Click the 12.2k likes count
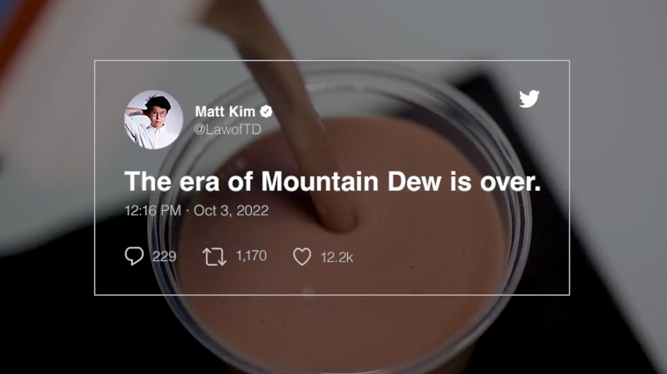The image size is (667, 374). [x=337, y=258]
